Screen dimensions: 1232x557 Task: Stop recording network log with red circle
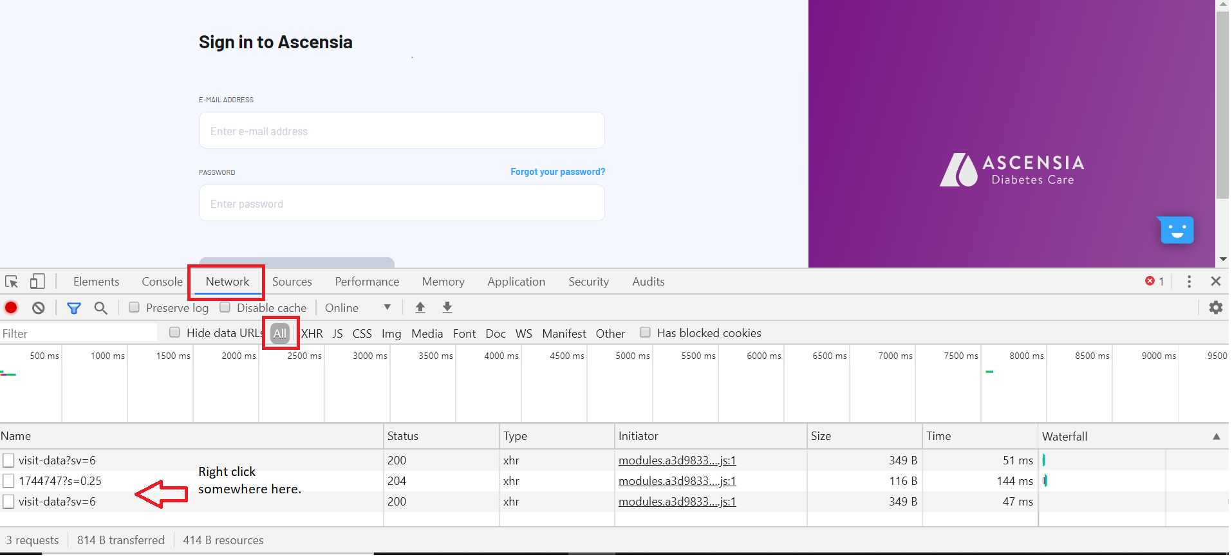11,308
